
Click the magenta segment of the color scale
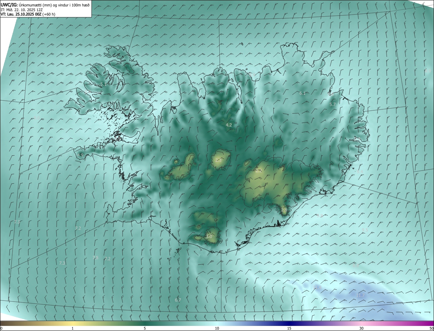[x=424, y=323]
